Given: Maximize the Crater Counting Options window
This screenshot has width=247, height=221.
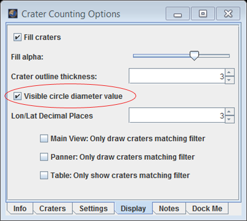Looking at the screenshot, I should click(203, 14).
